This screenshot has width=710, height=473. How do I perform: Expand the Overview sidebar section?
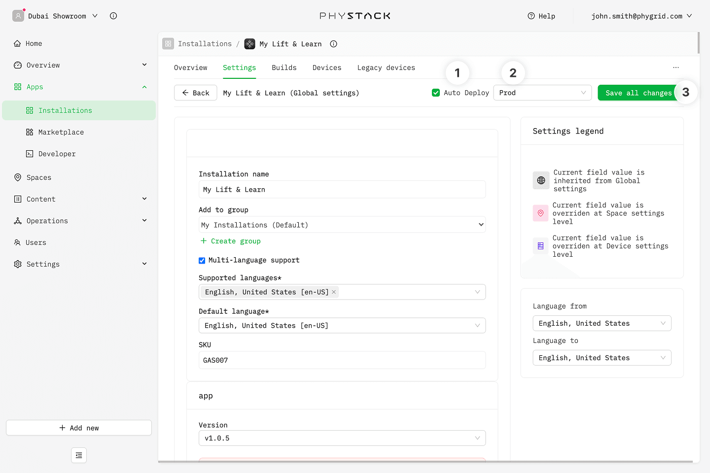(144, 65)
